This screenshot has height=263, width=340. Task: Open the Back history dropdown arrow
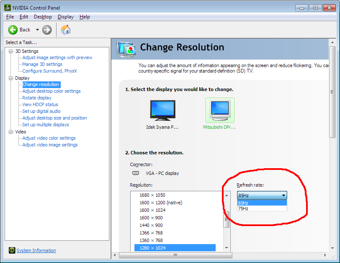click(x=37, y=30)
